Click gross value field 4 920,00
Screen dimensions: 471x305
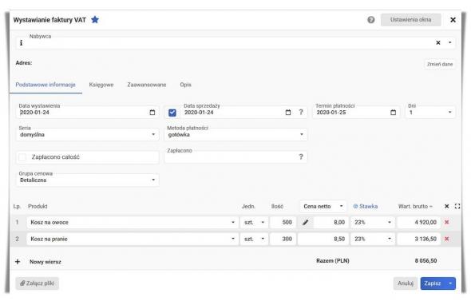tap(418, 223)
